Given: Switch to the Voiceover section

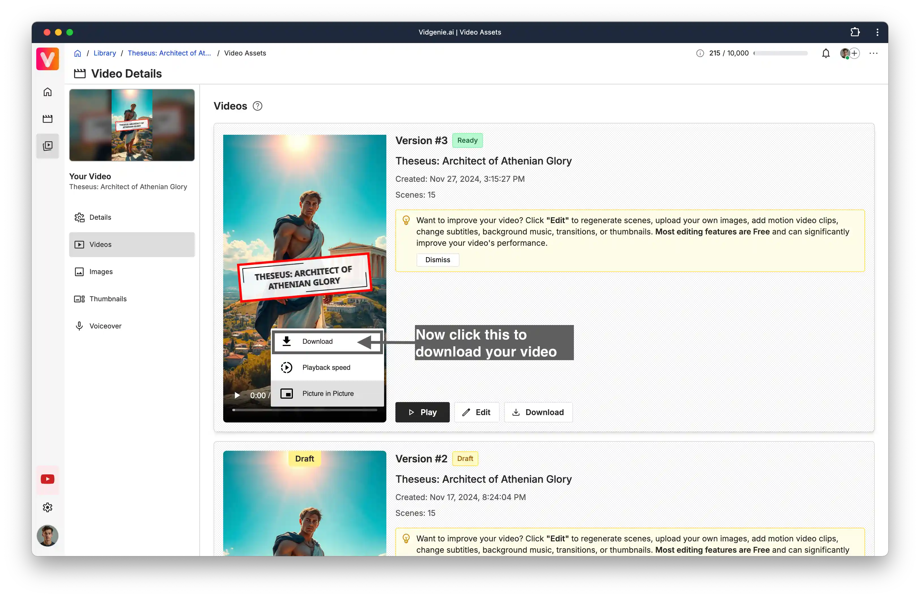Looking at the screenshot, I should point(132,326).
